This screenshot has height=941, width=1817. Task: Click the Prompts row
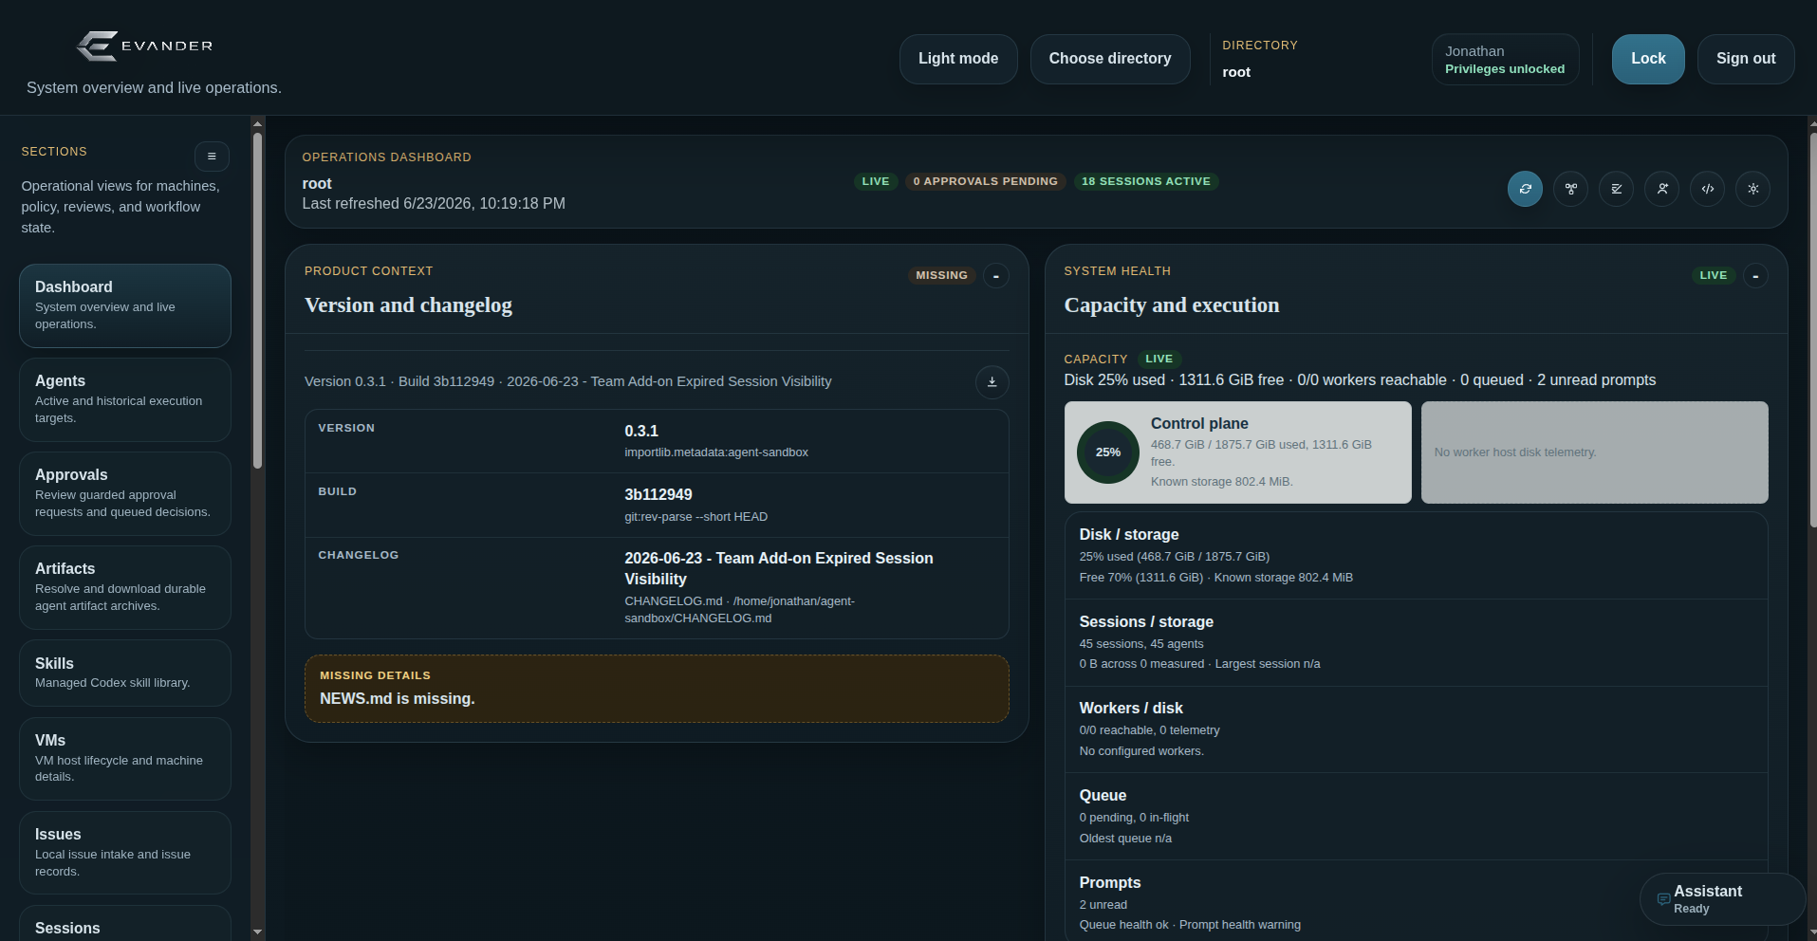tap(1416, 902)
